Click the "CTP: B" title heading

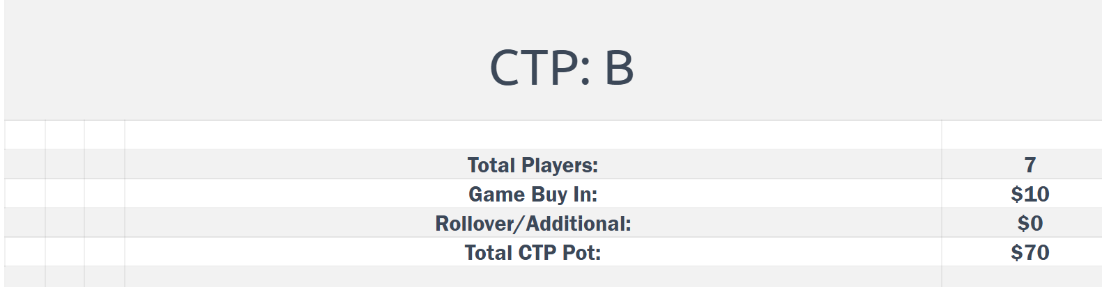click(561, 67)
